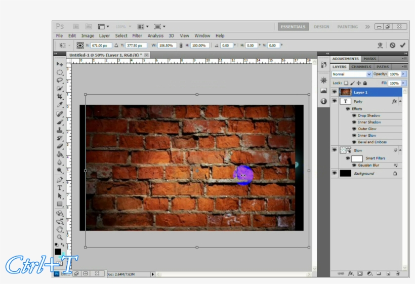
Task: Select the Hand tool
Action: point(60,229)
